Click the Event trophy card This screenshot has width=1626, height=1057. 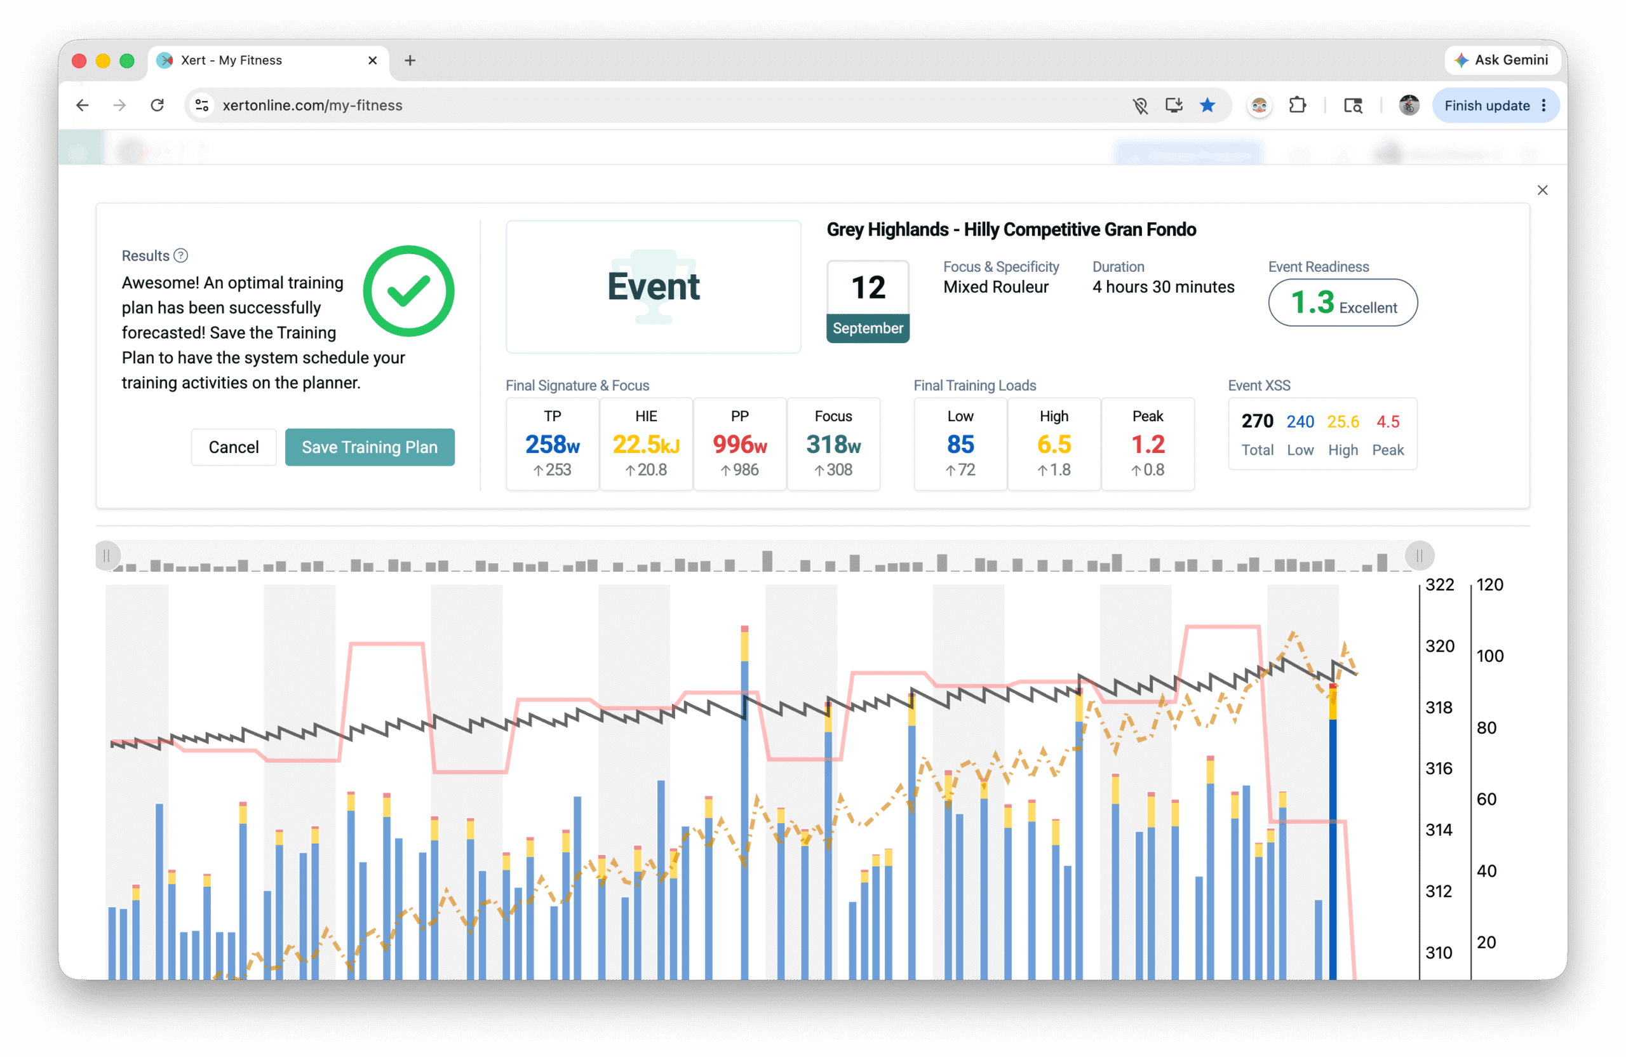(x=653, y=286)
